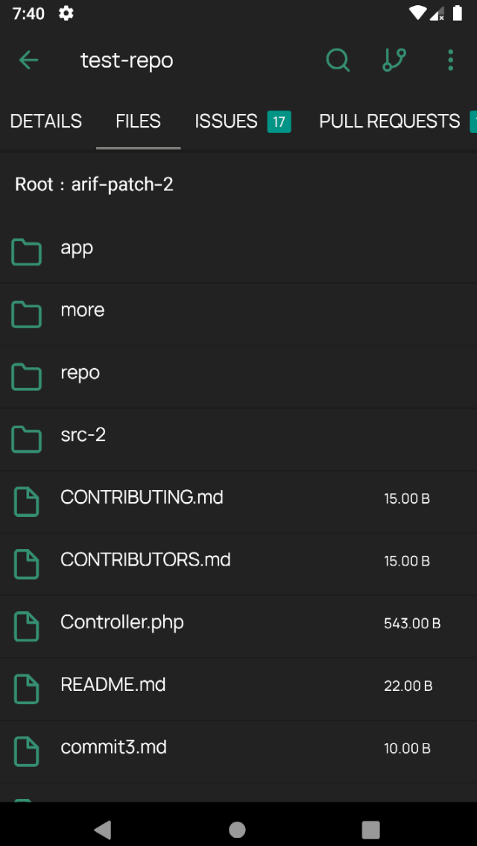Tap the Controller.php file icon
This screenshot has height=846, width=477.
(26, 627)
